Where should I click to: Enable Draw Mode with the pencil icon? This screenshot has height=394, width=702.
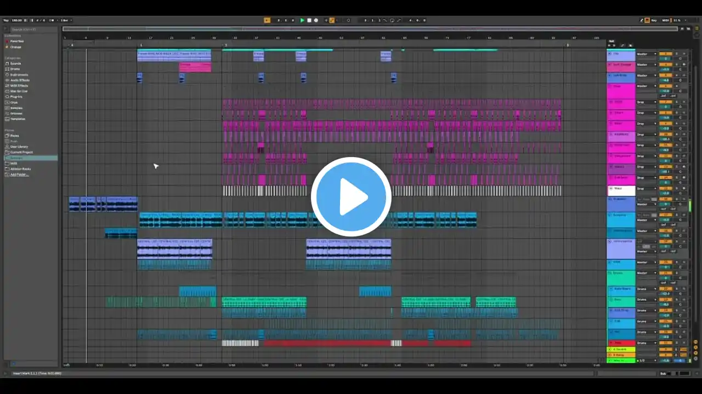(x=642, y=20)
